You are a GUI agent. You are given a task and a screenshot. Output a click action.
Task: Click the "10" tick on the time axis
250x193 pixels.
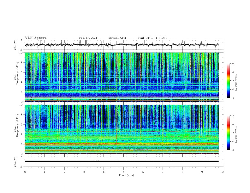coord(222,172)
